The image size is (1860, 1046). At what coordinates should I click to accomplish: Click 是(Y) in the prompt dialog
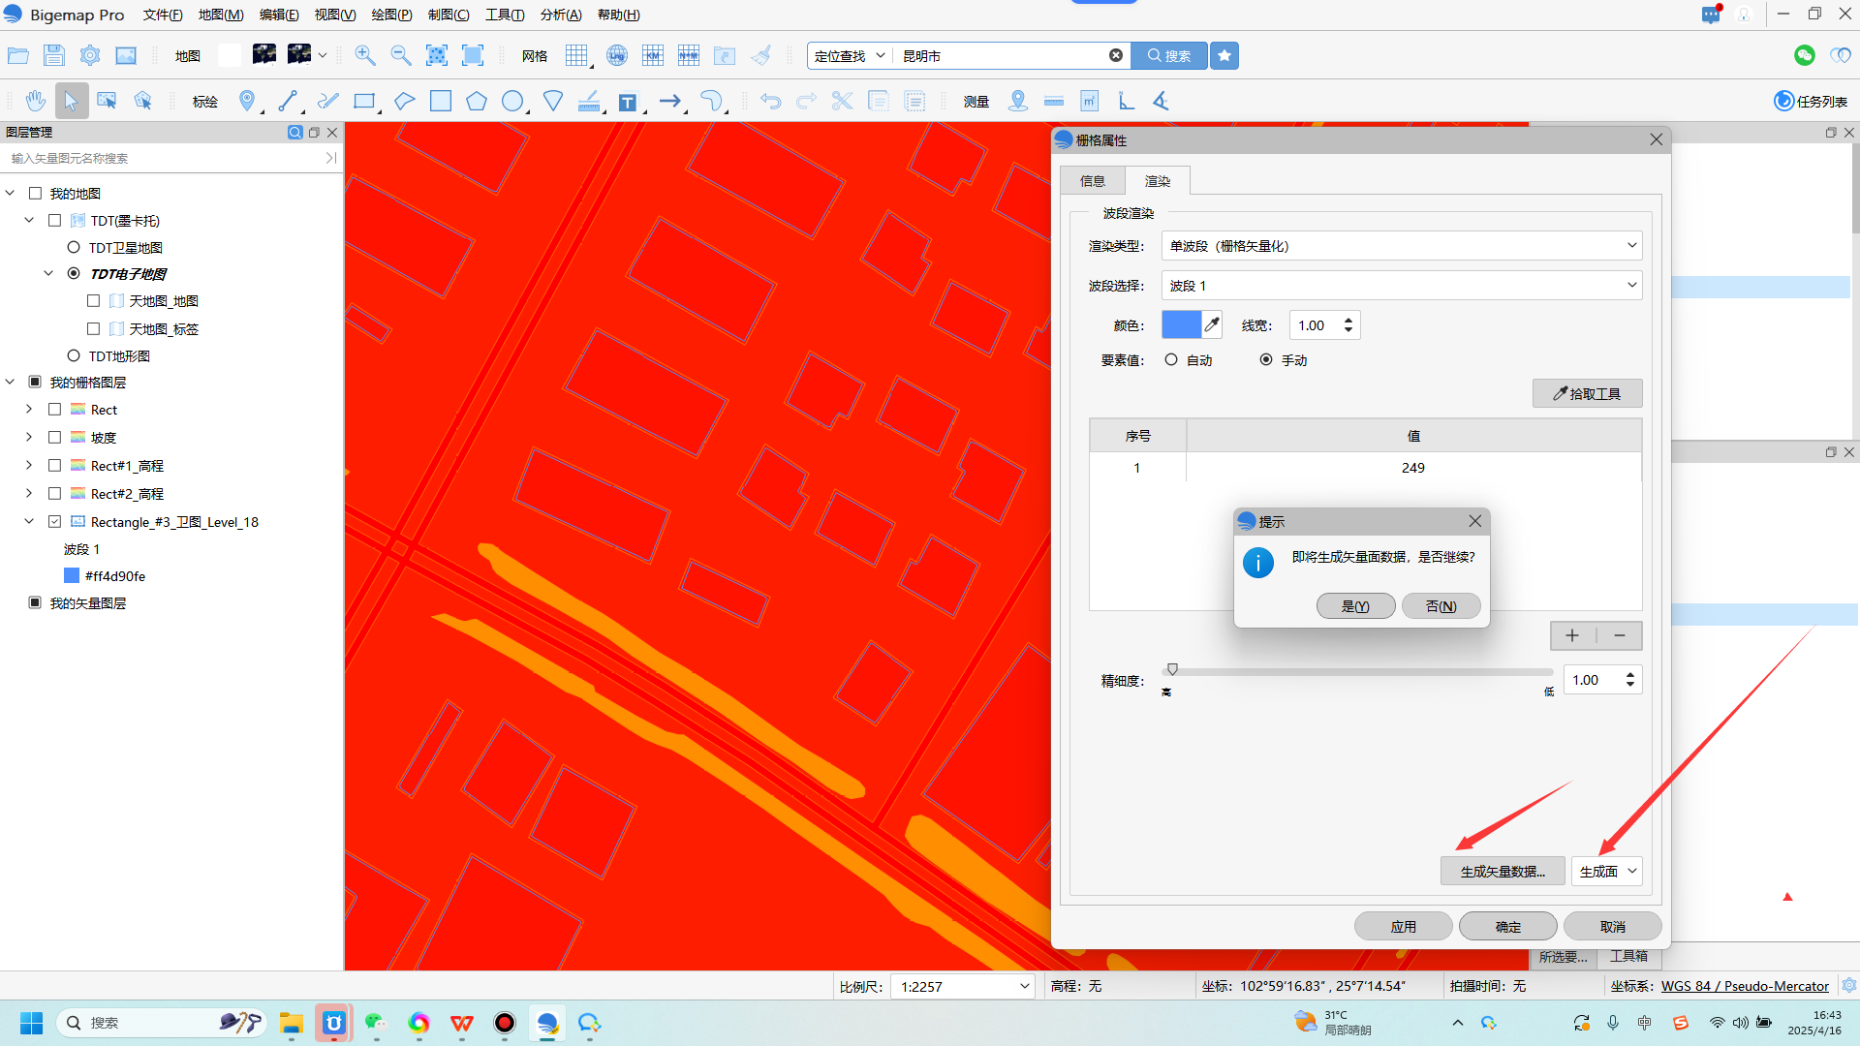[1355, 606]
